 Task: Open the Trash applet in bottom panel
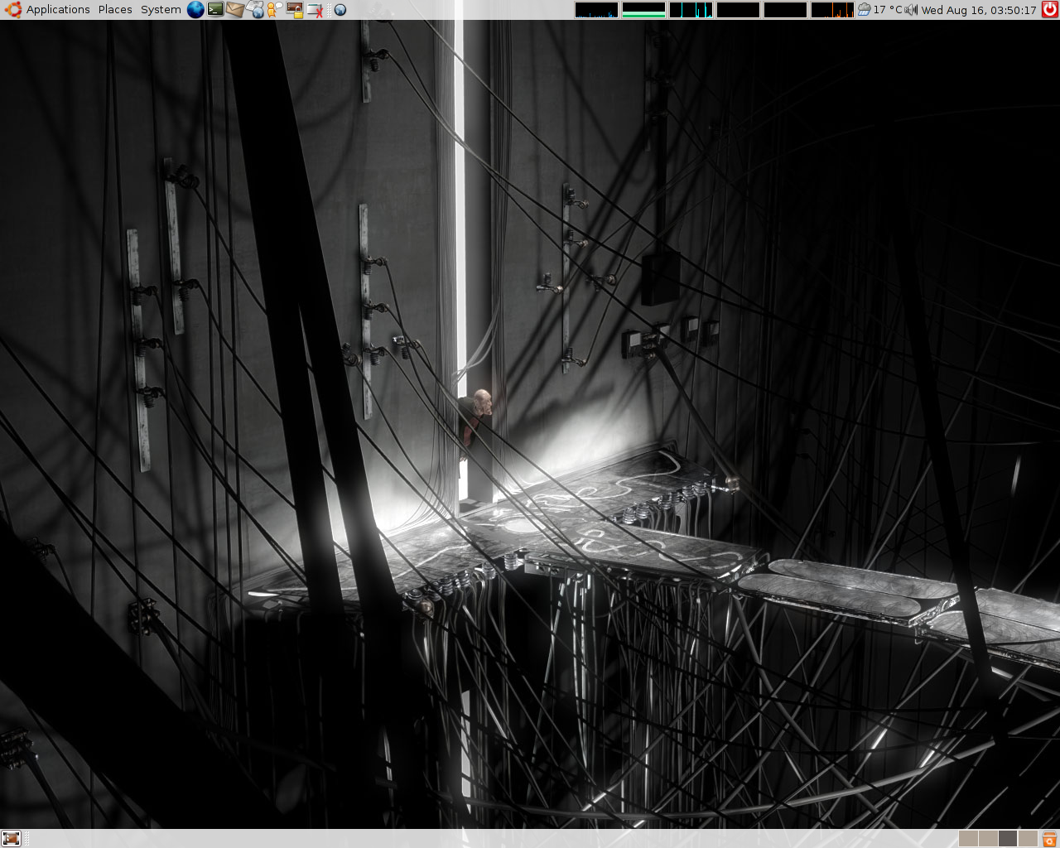point(1048,838)
